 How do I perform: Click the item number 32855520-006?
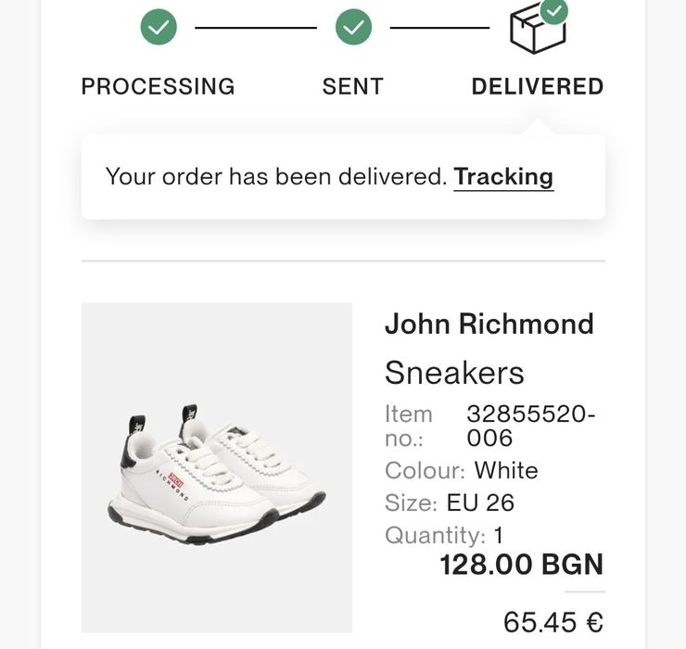(x=530, y=426)
